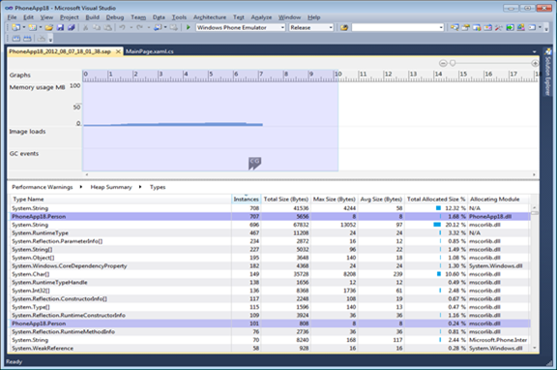Screen dimensions: 557x370
Task: Go to the Heap Summary breadcrumb
Action: (x=111, y=187)
